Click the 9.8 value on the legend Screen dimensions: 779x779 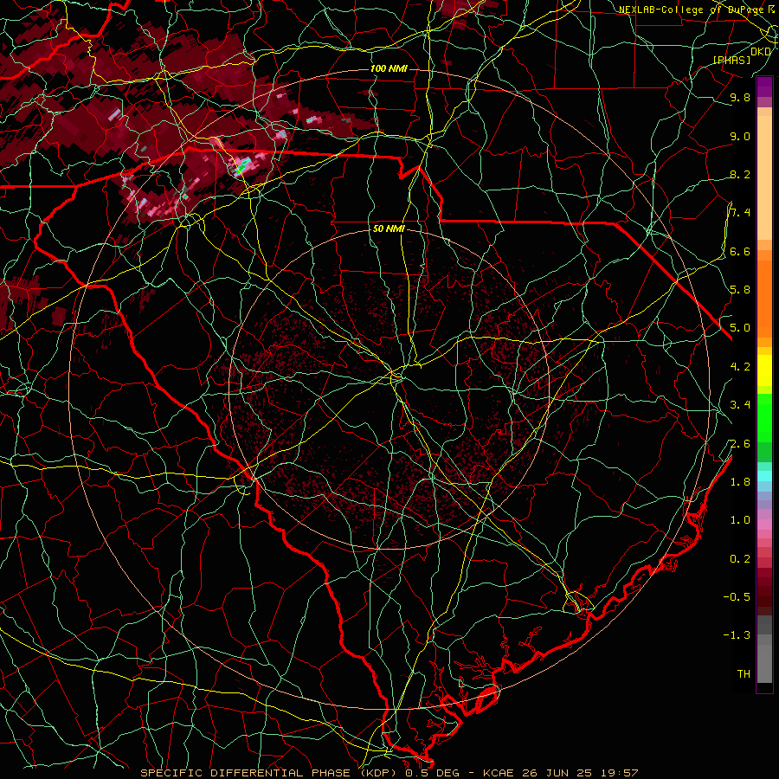pyautogui.click(x=740, y=97)
